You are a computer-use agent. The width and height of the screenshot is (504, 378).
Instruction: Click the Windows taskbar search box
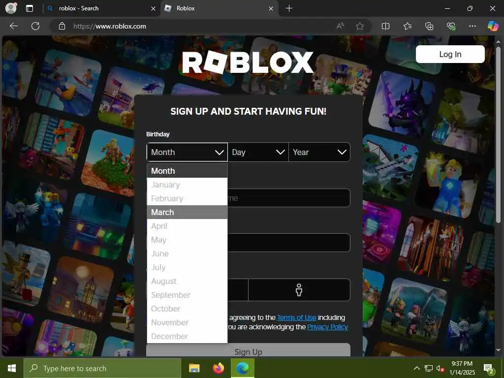click(x=102, y=368)
